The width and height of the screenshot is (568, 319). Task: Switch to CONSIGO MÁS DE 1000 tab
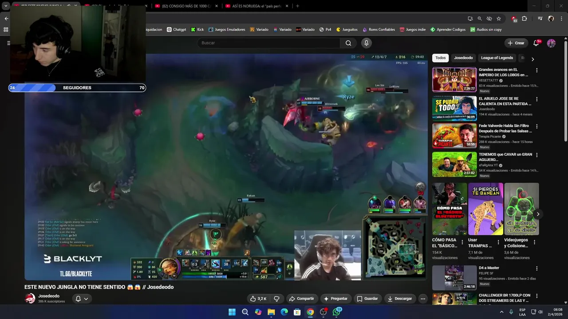[x=186, y=6]
